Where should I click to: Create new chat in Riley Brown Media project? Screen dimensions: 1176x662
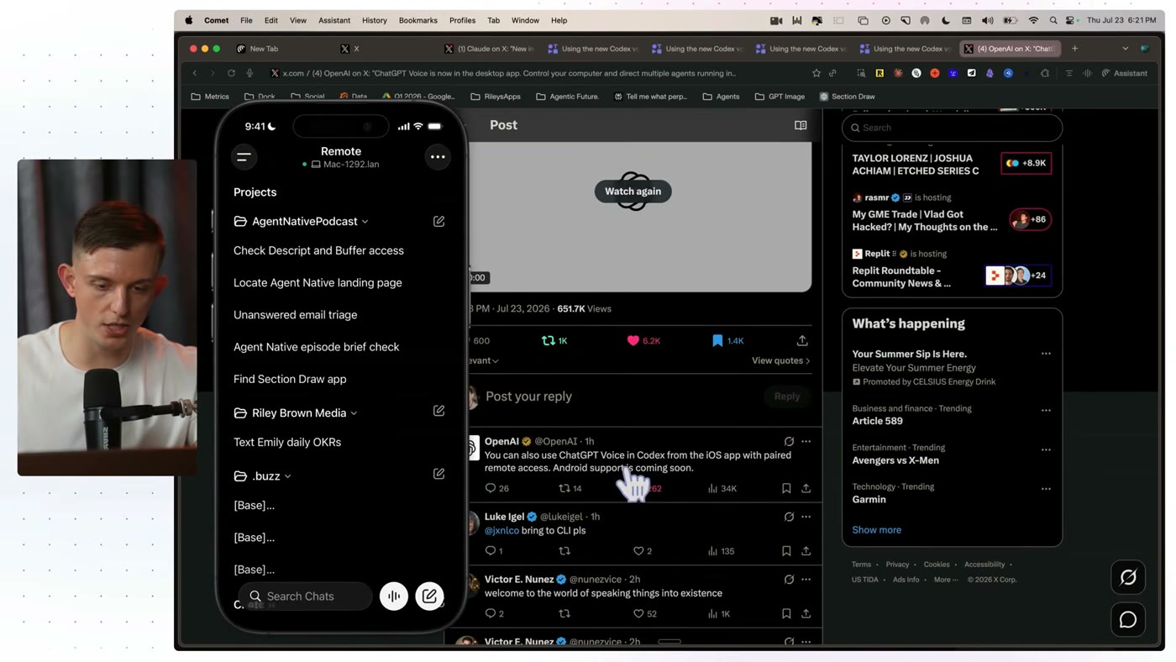pyautogui.click(x=438, y=411)
